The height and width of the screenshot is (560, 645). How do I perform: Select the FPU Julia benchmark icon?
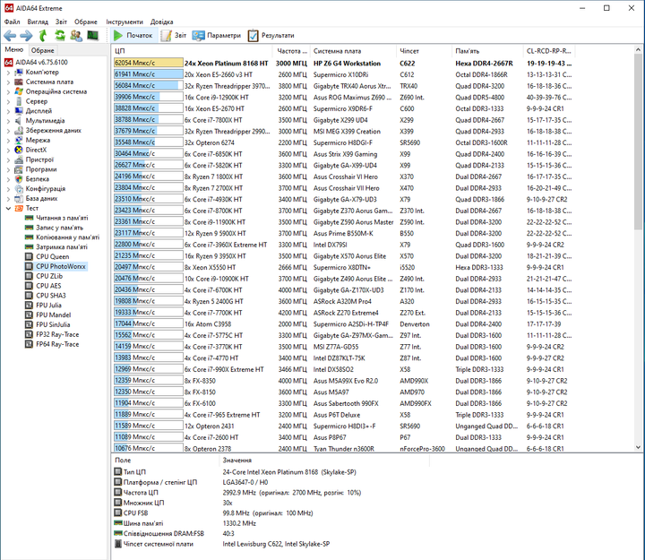tap(29, 306)
